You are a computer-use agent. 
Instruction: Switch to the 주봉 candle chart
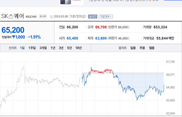142,48
